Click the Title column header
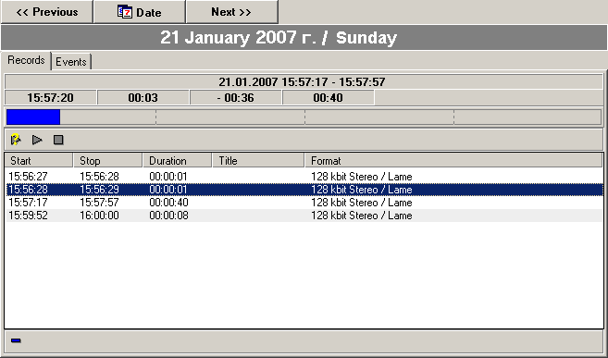This screenshot has width=608, height=358. point(258,160)
